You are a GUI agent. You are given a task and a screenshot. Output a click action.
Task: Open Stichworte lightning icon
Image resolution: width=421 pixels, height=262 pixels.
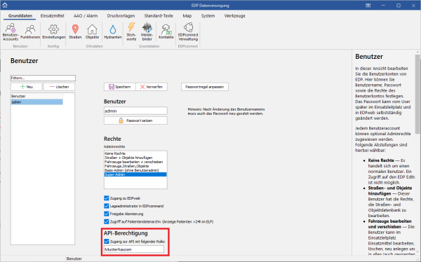(131, 32)
